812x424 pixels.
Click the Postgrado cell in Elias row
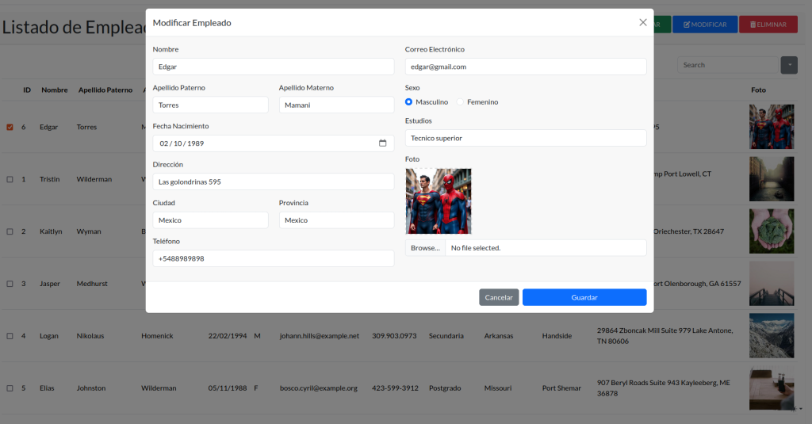pos(445,388)
